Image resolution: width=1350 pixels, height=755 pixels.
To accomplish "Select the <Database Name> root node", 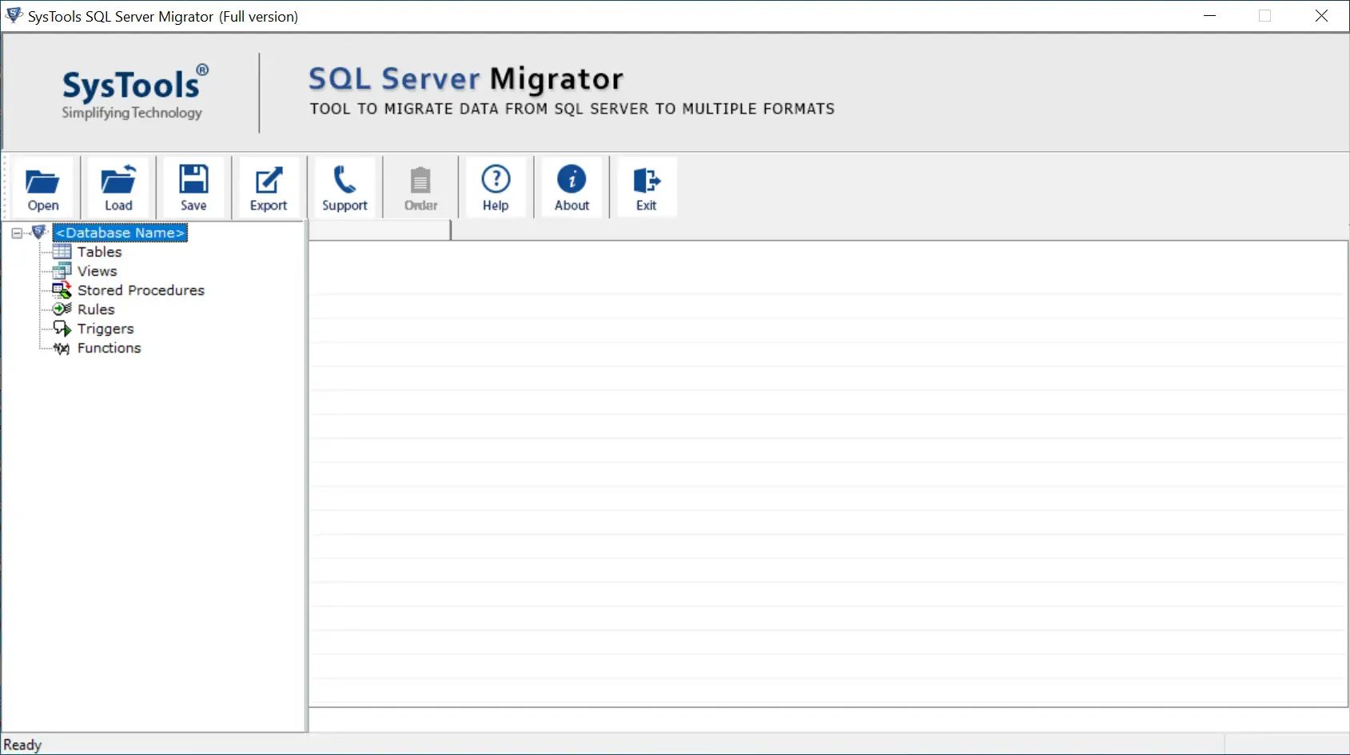I will (119, 232).
